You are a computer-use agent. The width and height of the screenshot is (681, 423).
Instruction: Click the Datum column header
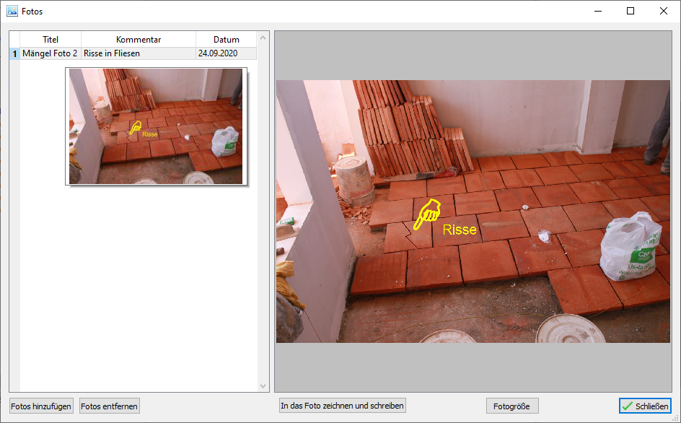coord(227,40)
